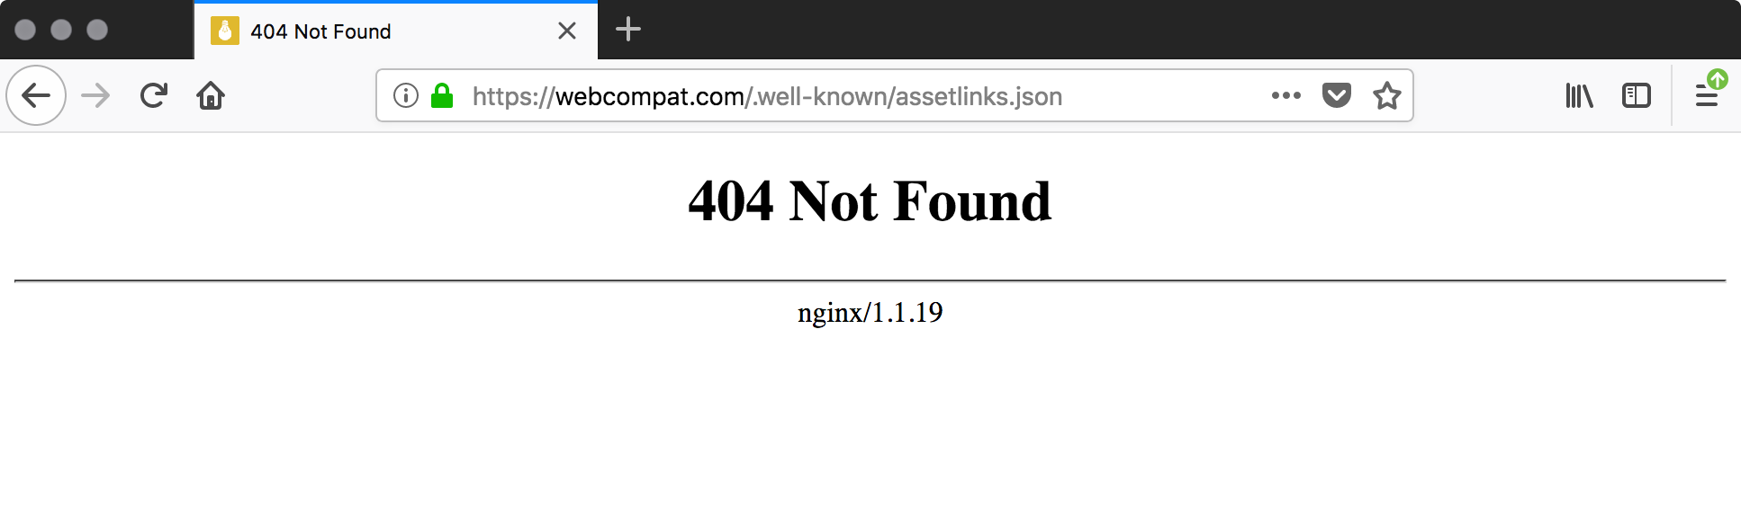Click the green update badge on menu

[1718, 79]
